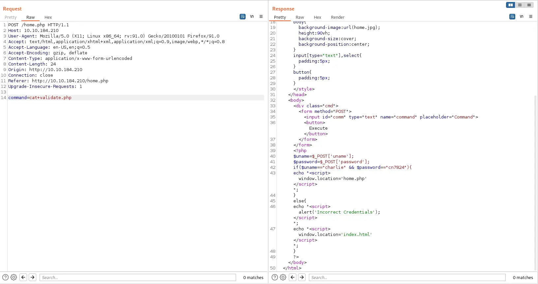Viewport: 538px width, 284px height.
Task: Go to next match in Response search
Action: pos(302,277)
